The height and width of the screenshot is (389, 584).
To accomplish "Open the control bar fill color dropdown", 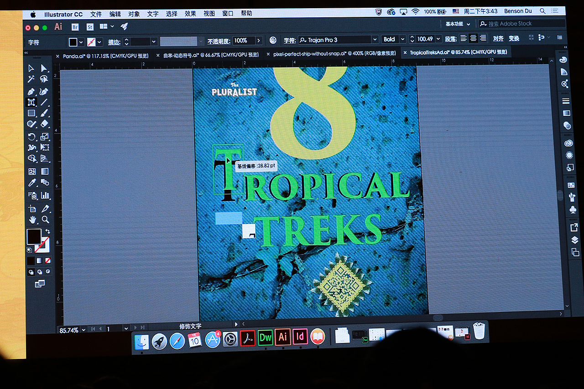I will tap(81, 42).
